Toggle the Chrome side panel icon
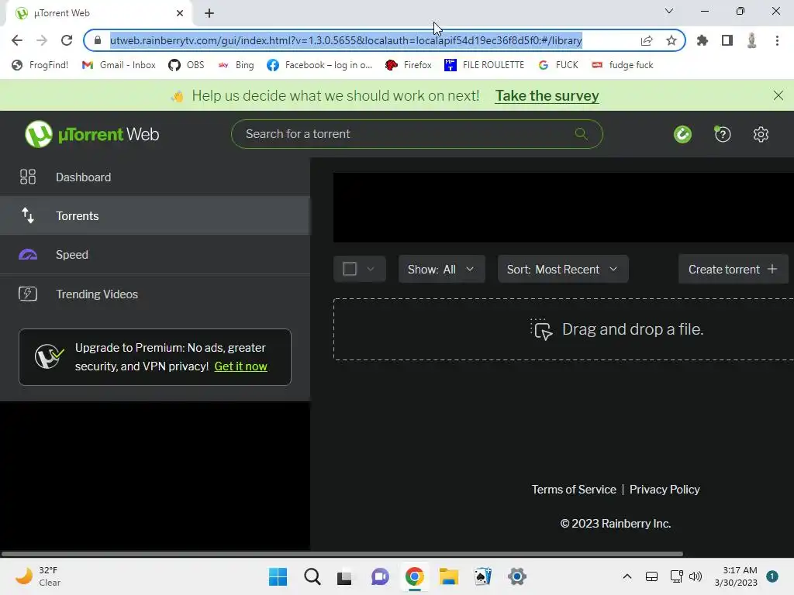This screenshot has height=595, width=794. click(x=727, y=40)
